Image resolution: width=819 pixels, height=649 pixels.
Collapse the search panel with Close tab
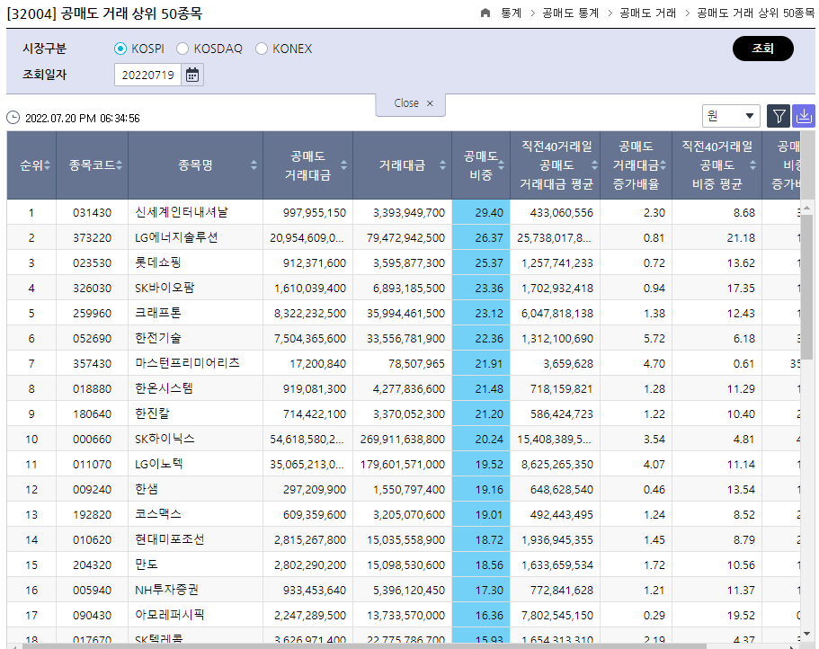411,104
